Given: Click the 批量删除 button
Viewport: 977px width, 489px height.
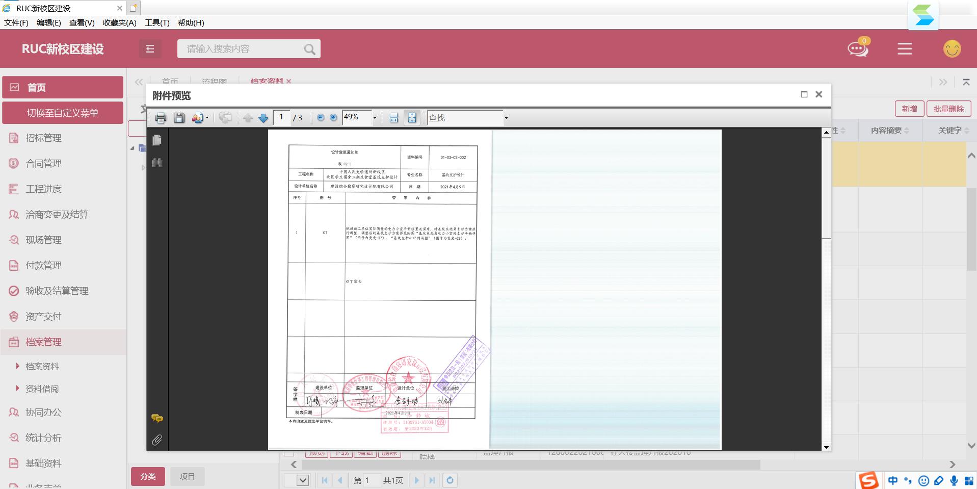Looking at the screenshot, I should (948, 109).
